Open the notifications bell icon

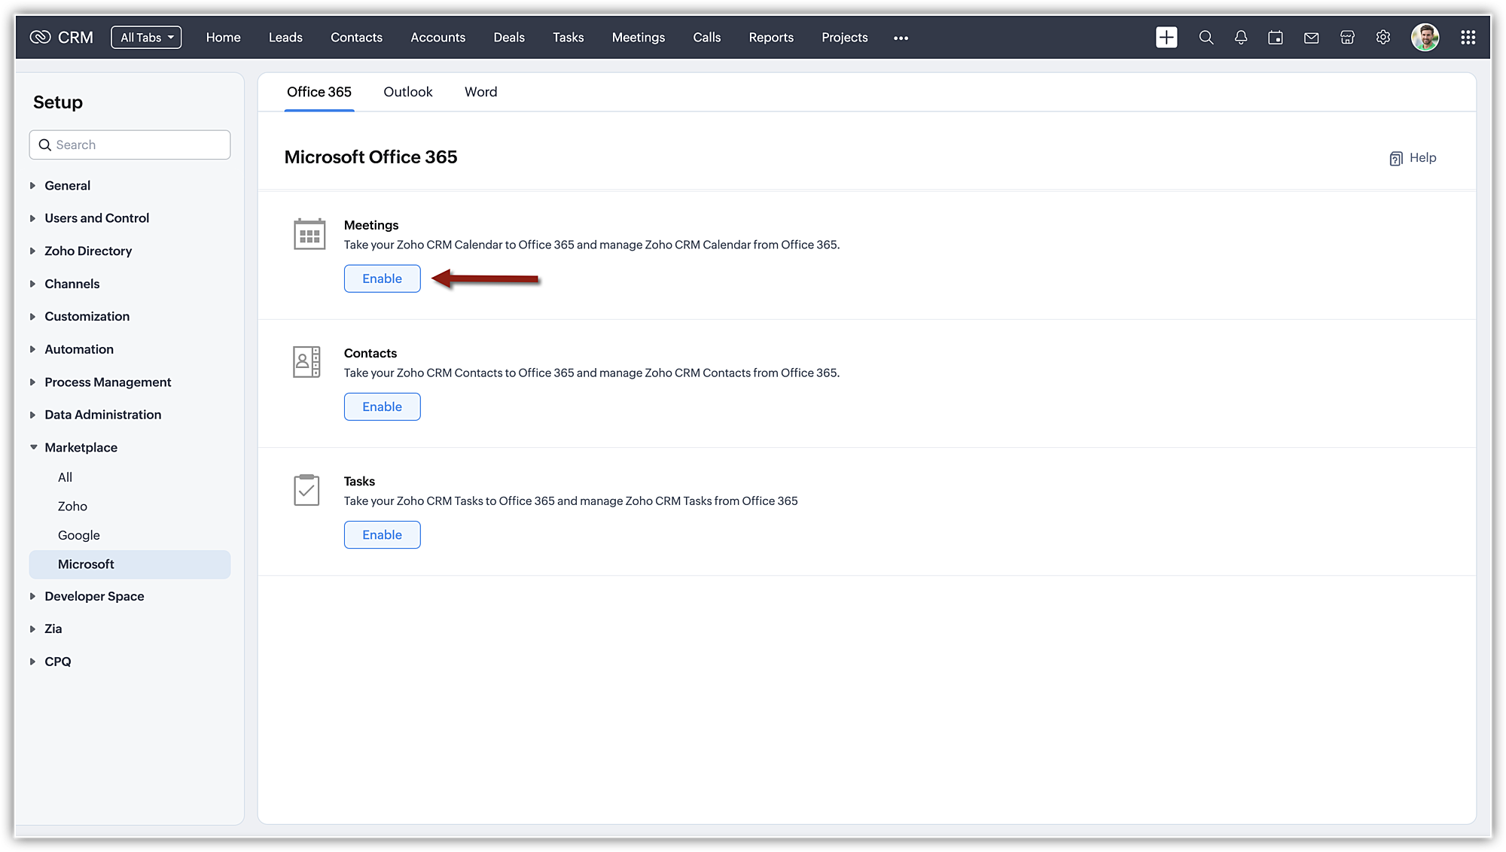click(1241, 37)
